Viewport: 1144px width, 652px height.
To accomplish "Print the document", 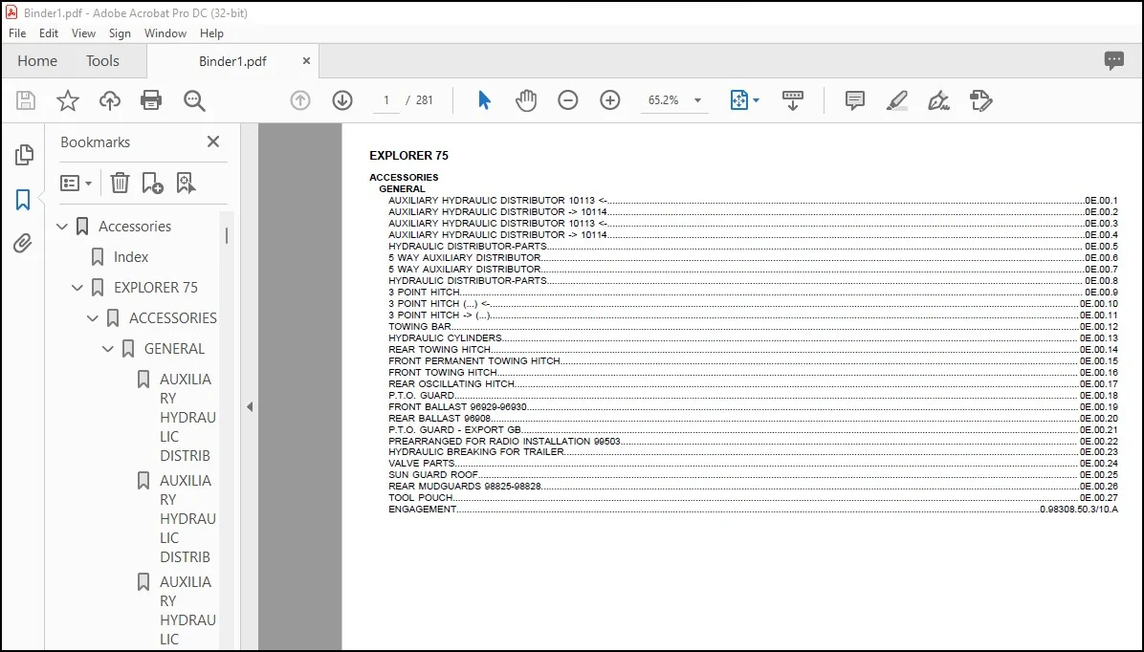I will point(151,100).
